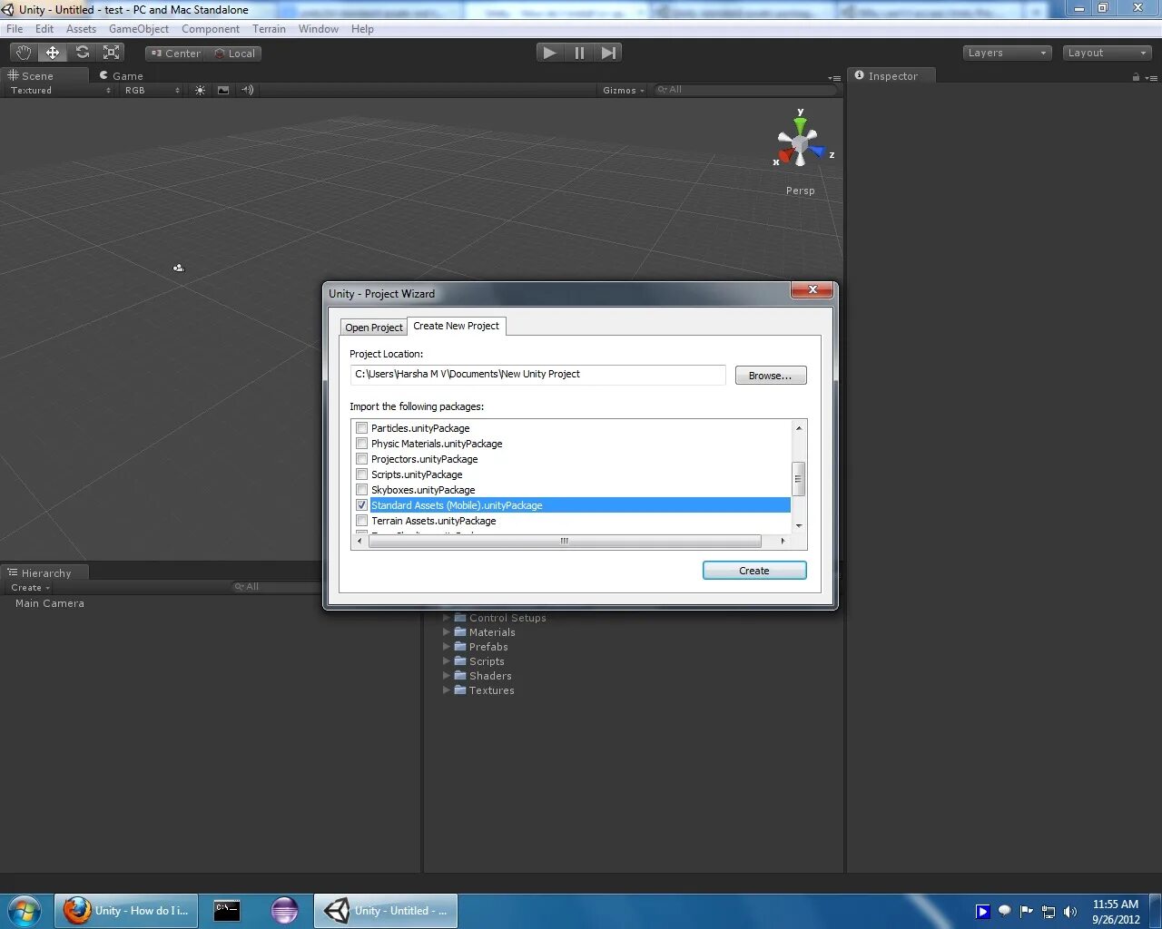Select the Move tool
1162x929 pixels.
[x=53, y=53]
